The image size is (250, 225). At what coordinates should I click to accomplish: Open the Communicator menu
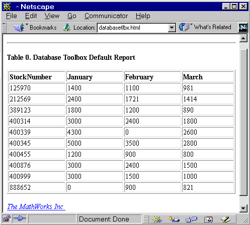[x=106, y=16]
